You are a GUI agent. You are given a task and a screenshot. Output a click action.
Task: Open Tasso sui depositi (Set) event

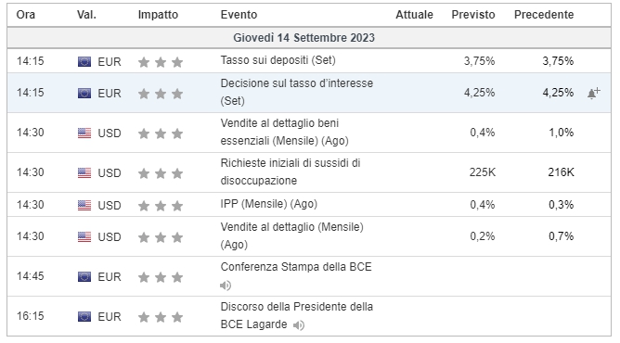coord(278,60)
